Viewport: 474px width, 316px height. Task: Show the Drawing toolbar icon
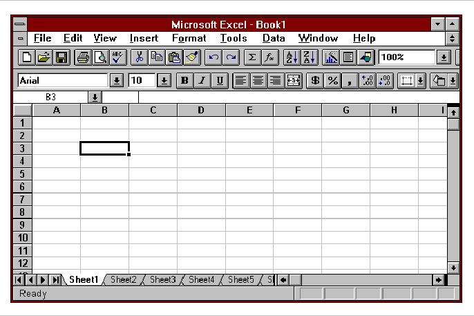tap(366, 57)
